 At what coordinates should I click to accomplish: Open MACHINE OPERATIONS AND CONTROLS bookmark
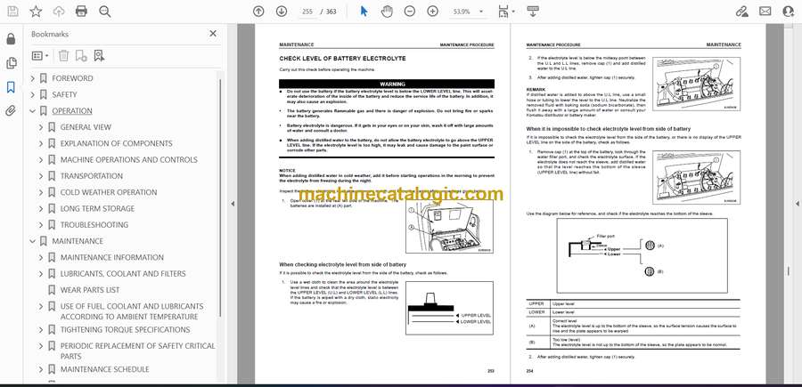tap(129, 160)
